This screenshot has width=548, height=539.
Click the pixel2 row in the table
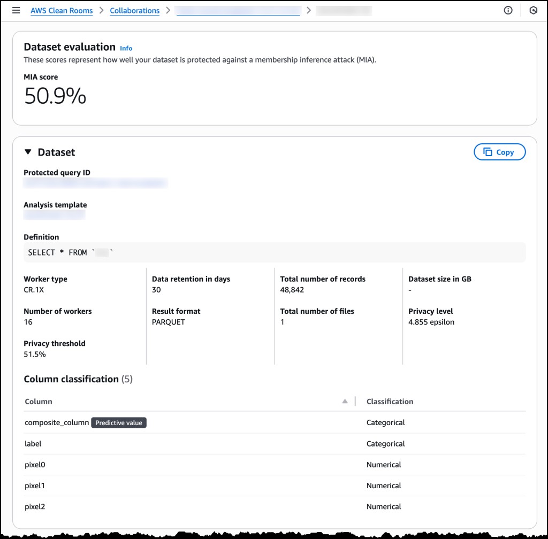34,506
